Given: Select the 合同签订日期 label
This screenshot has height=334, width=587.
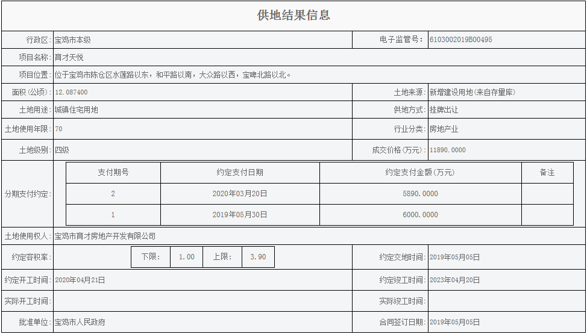Looking at the screenshot, I should click(x=403, y=322).
